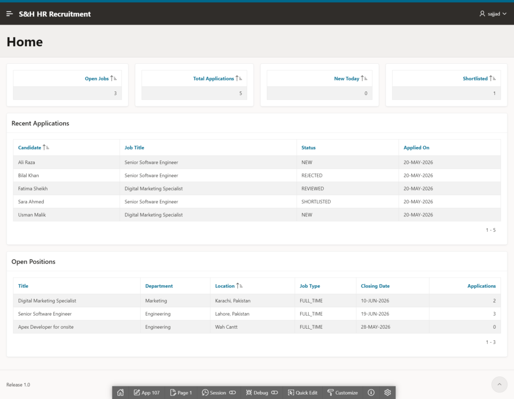
Task: Toggle the Debug switch icon
Action: click(x=275, y=392)
